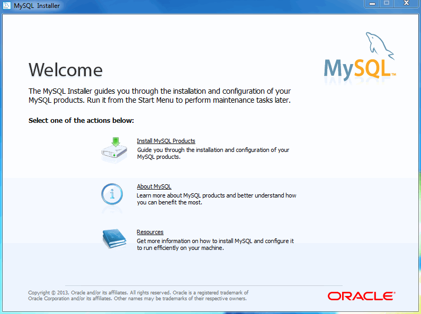Image resolution: width=421 pixels, height=314 pixels.
Task: Open the Resources link
Action: 150,232
